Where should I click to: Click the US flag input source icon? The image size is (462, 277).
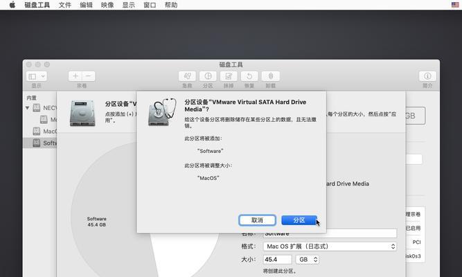click(455, 5)
